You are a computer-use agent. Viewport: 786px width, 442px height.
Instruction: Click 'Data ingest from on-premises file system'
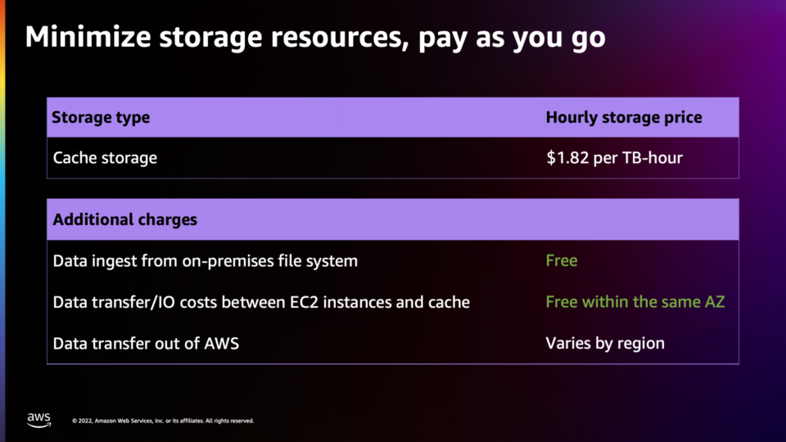(205, 261)
